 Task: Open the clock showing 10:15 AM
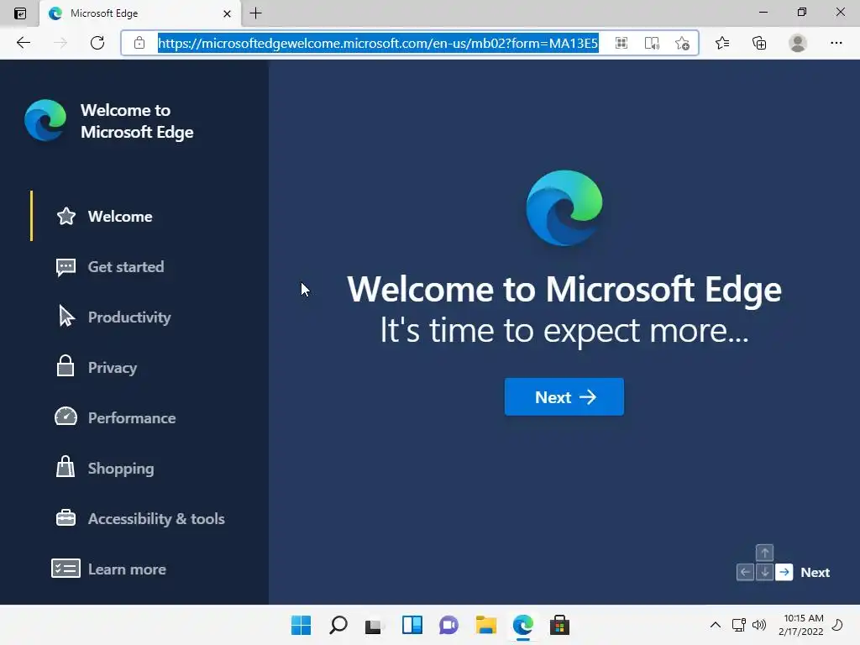coord(800,625)
